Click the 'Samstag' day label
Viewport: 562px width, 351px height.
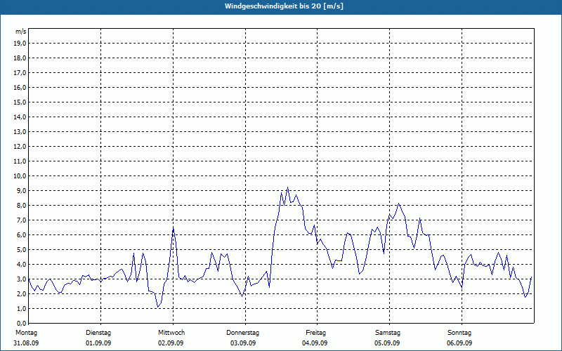[x=388, y=333]
